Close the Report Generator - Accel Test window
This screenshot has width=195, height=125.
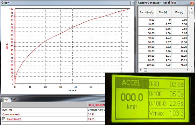(192, 3)
